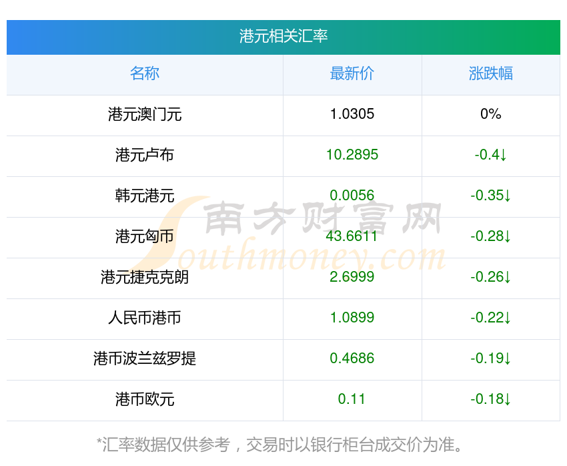Click the -0.19↓ change value

coord(491,359)
